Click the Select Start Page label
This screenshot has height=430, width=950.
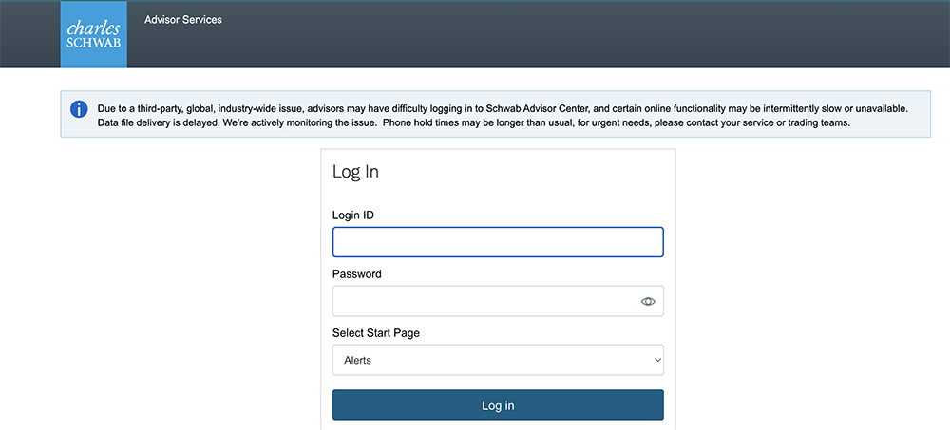(375, 332)
